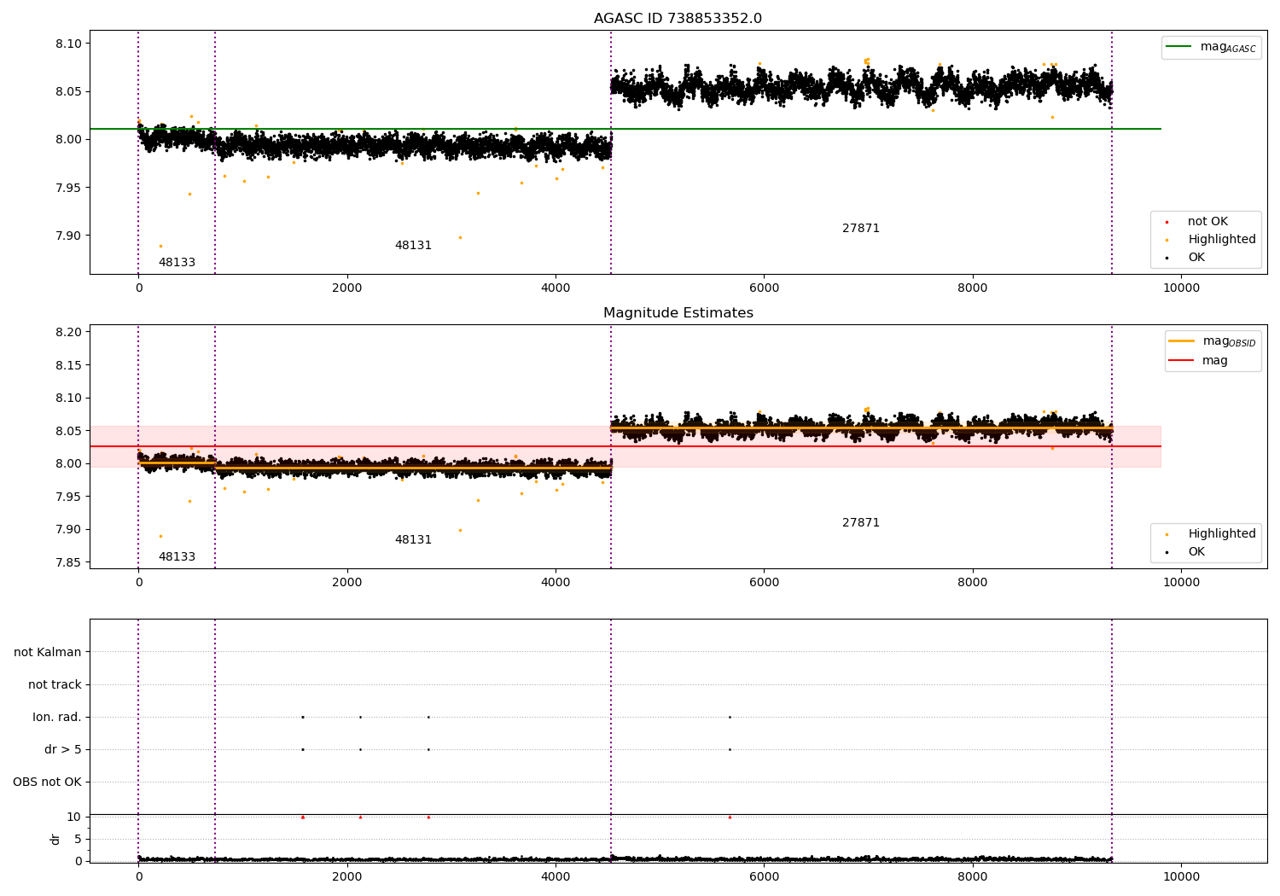Viewport: 1280px width, 896px height.
Task: Click the red dr marker near x=5670
Action: click(x=730, y=817)
